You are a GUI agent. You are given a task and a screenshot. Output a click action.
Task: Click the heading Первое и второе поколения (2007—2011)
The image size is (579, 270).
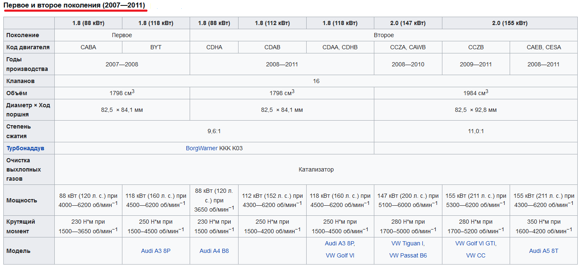75,5
